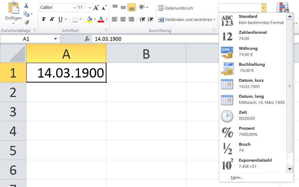
Task: Expand Einfügen paste options arrow
Action: (13, 23)
